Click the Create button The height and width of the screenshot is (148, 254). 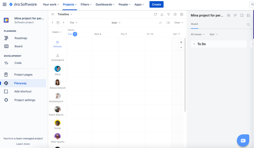point(156,5)
